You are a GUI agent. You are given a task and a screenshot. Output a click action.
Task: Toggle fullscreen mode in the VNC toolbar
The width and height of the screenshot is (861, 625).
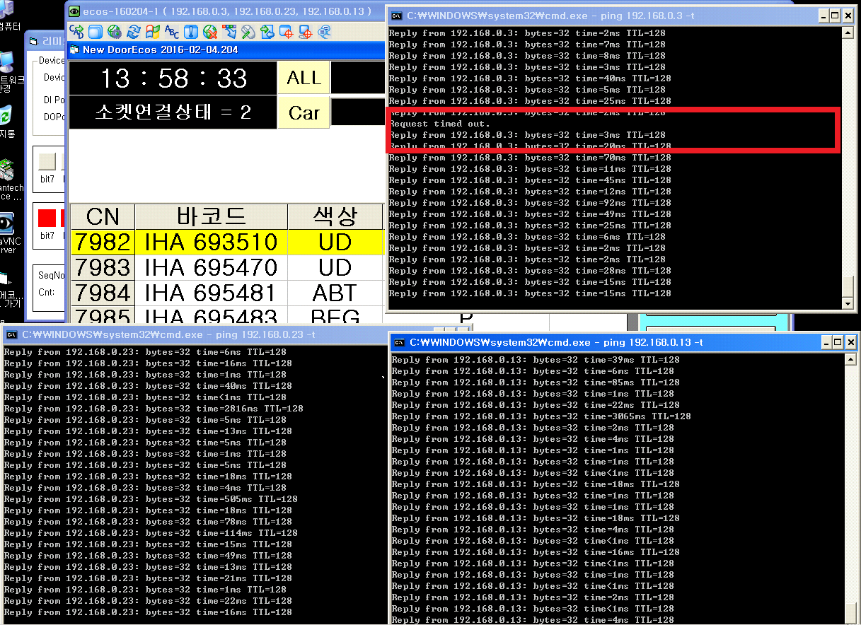pyautogui.click(x=96, y=32)
